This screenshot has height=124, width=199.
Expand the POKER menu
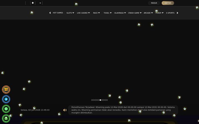(x=159, y=13)
